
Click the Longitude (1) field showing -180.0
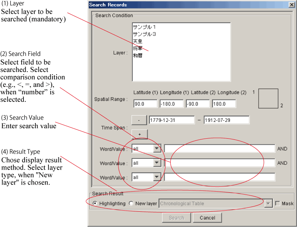click(x=172, y=104)
